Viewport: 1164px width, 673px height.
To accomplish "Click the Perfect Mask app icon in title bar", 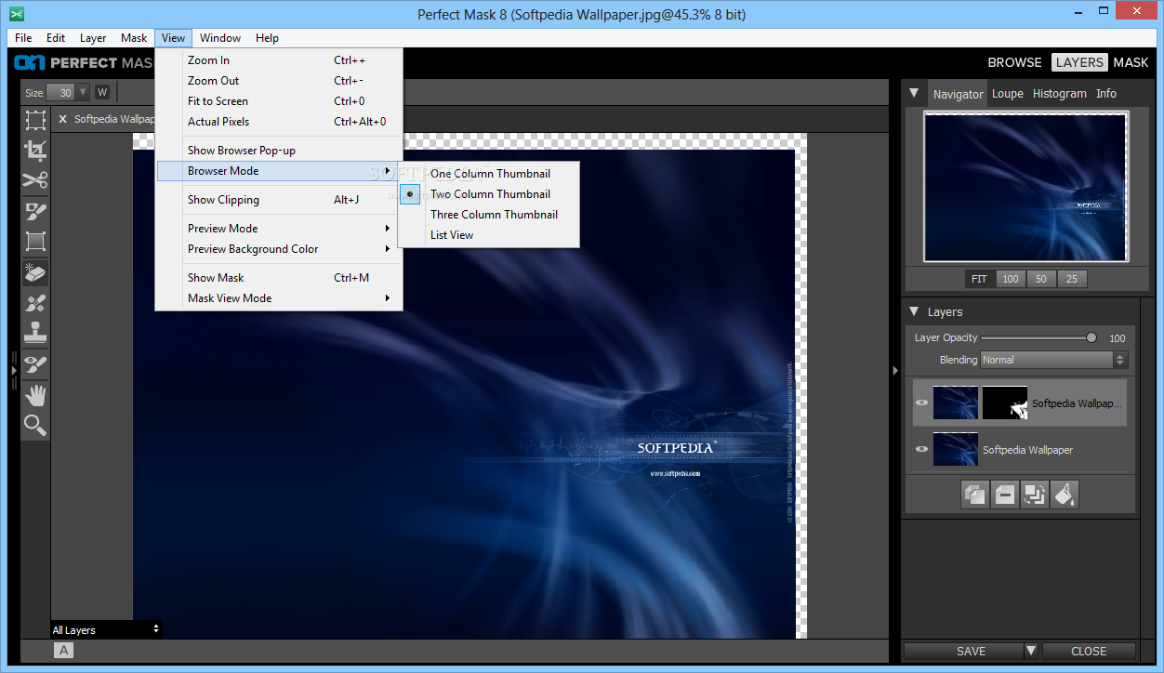I will point(15,14).
